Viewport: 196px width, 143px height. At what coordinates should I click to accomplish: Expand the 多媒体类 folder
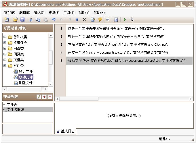(5, 42)
